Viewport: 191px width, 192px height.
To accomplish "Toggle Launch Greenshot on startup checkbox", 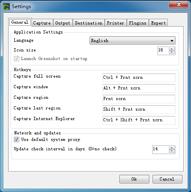I will point(16,59).
